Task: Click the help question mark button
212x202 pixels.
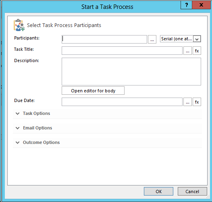Action: point(187,5)
